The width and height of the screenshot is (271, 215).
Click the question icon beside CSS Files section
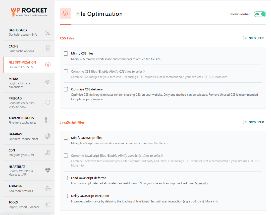245,38
